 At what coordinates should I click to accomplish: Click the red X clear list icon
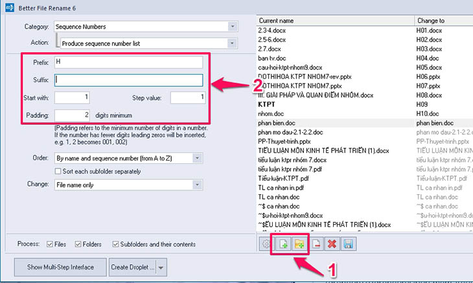pos(332,243)
